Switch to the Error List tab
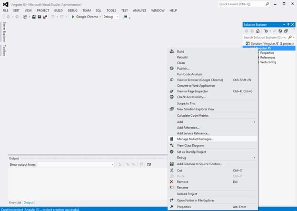This screenshot has height=211, width=297. point(15,202)
